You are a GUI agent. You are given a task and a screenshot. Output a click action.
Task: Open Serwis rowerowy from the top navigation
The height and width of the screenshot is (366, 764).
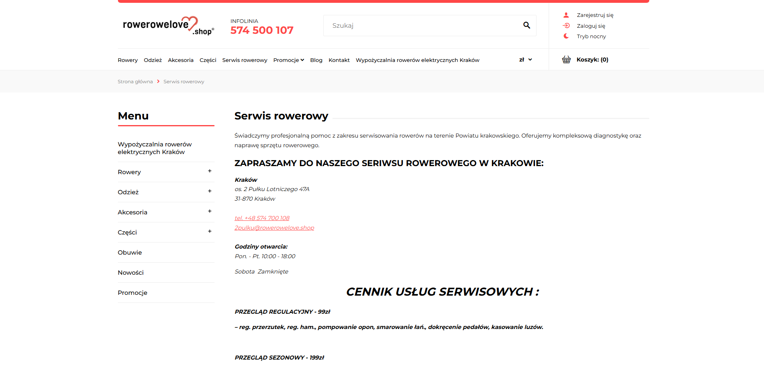point(244,60)
